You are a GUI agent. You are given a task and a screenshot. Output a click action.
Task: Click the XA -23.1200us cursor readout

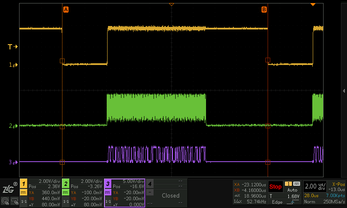point(250,184)
